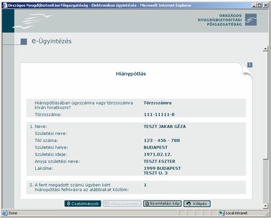
Task: Minimize the Internet Explorer window
Action: [254, 5]
